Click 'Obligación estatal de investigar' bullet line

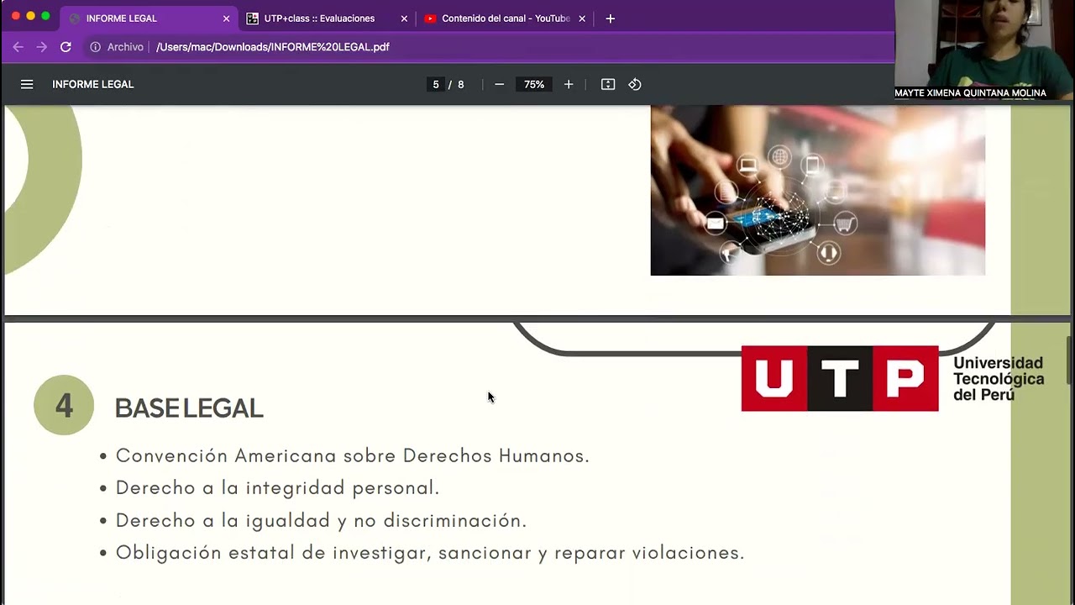click(430, 552)
